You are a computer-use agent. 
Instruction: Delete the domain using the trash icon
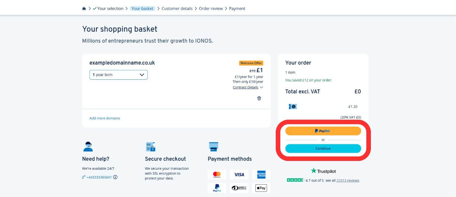click(259, 98)
